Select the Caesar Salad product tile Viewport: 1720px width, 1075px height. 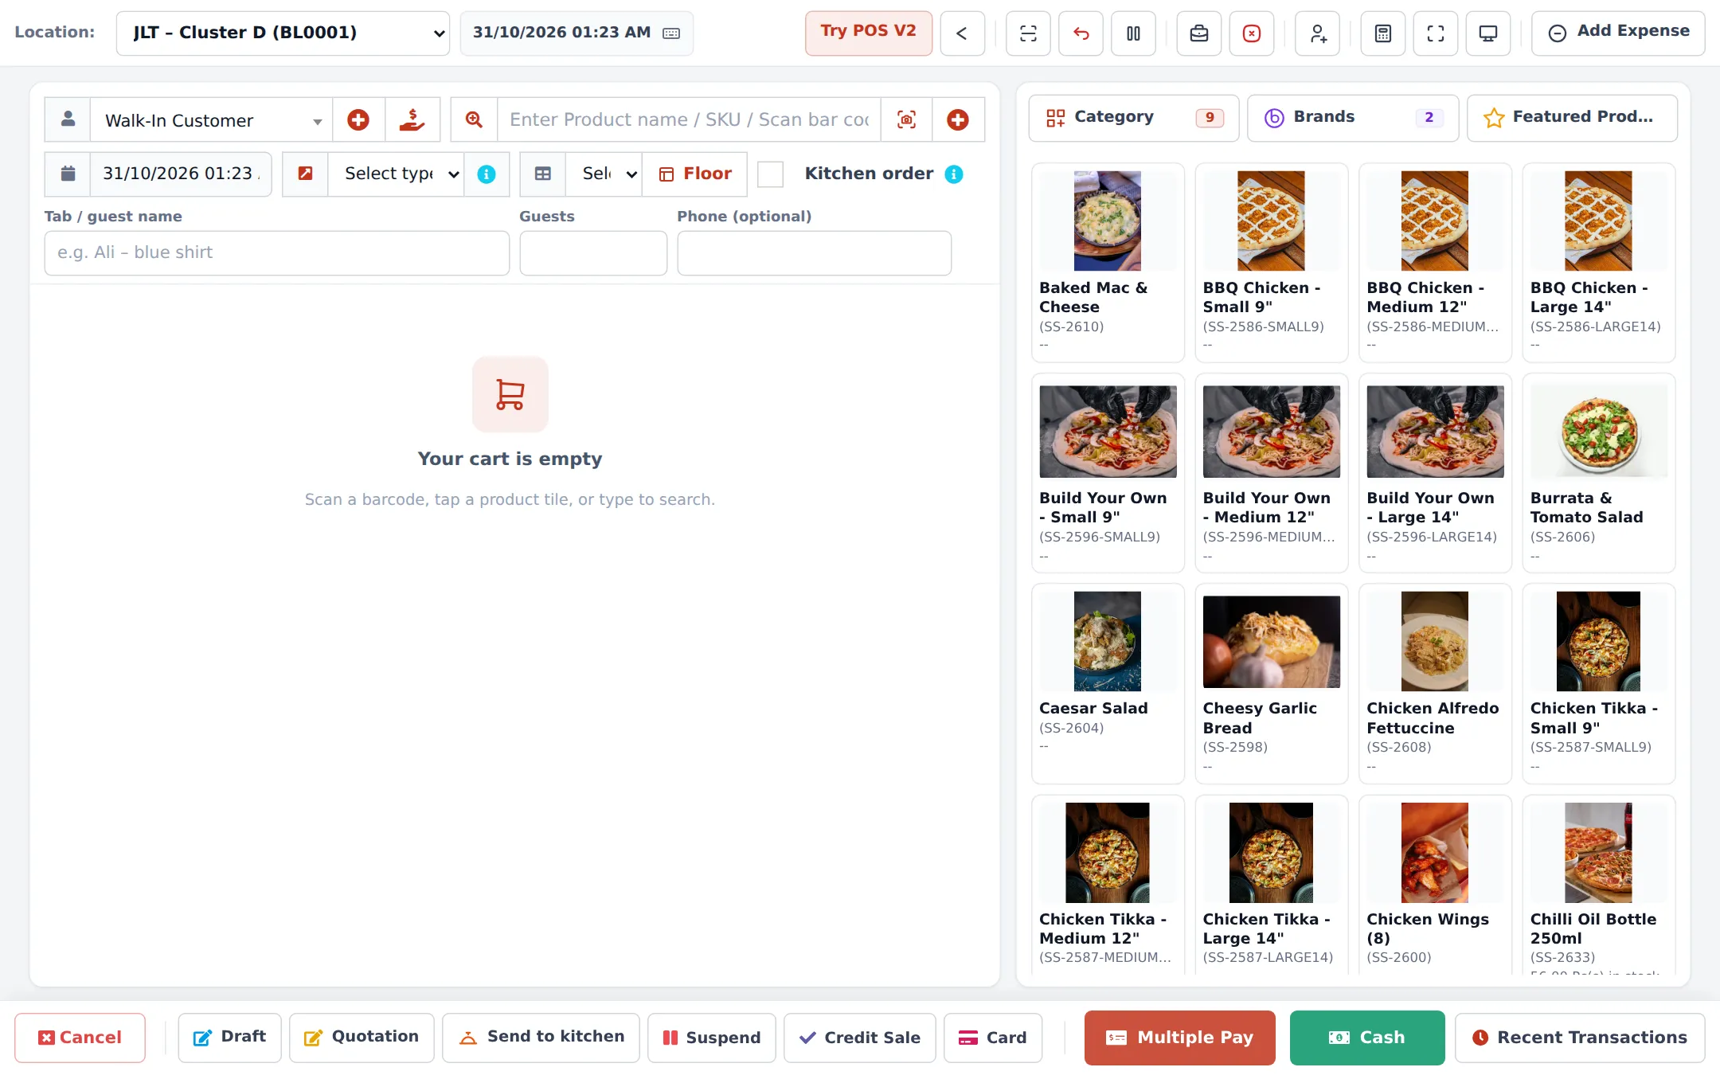(1108, 683)
